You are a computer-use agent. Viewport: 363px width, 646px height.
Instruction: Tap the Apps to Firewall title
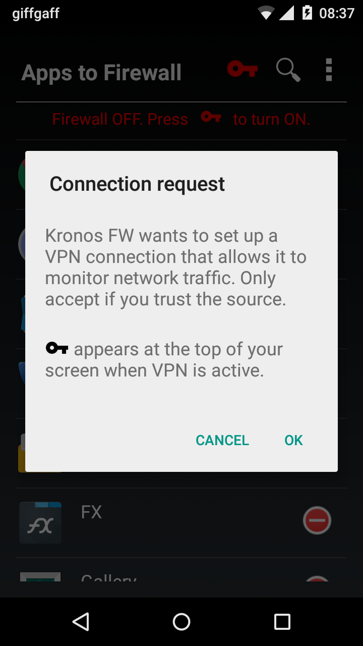[101, 73]
